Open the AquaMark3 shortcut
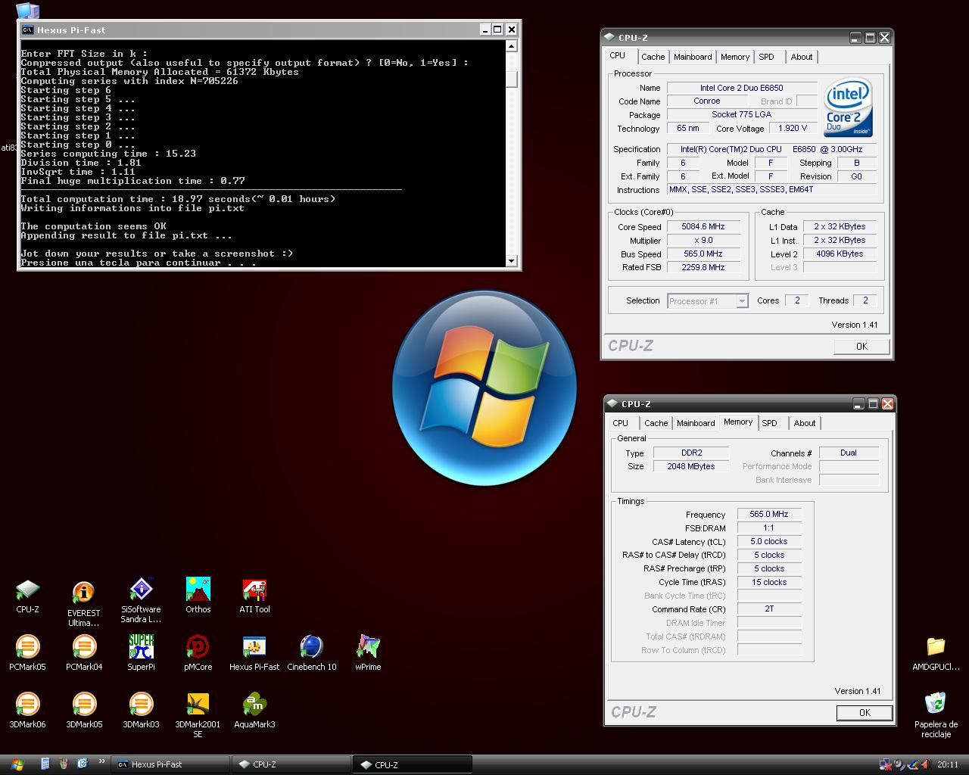The image size is (969, 775). (254, 711)
